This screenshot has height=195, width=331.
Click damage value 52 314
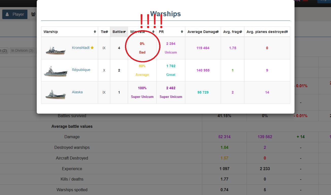pos(224,137)
